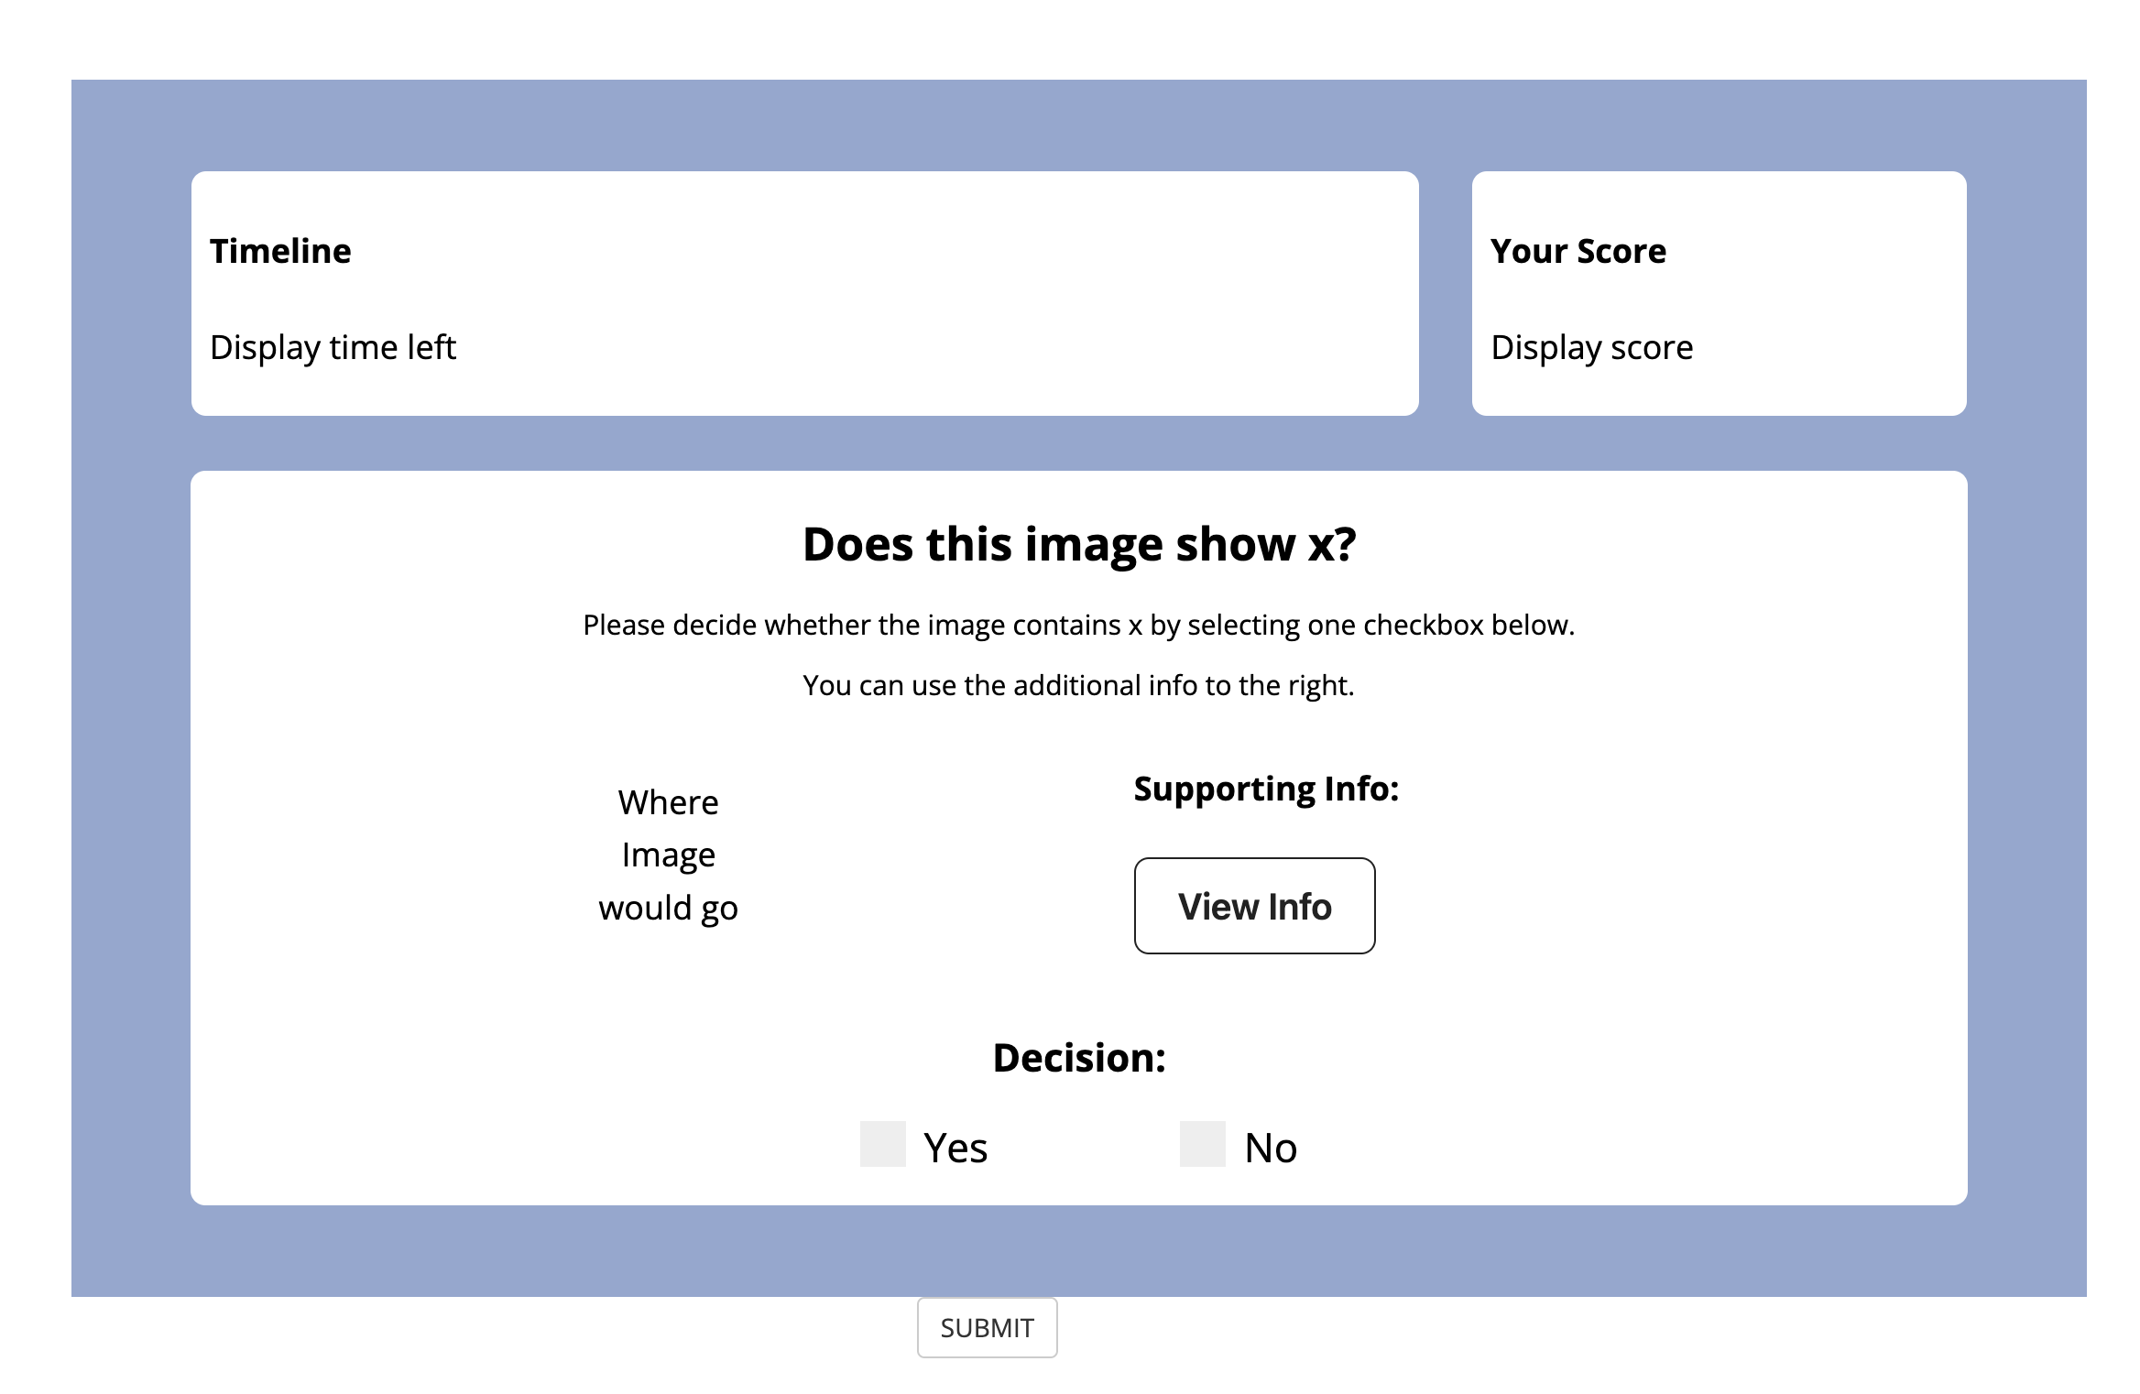Screen dimensions: 2140x1394
Task: Check the Yes decision checkbox
Action: [883, 1144]
